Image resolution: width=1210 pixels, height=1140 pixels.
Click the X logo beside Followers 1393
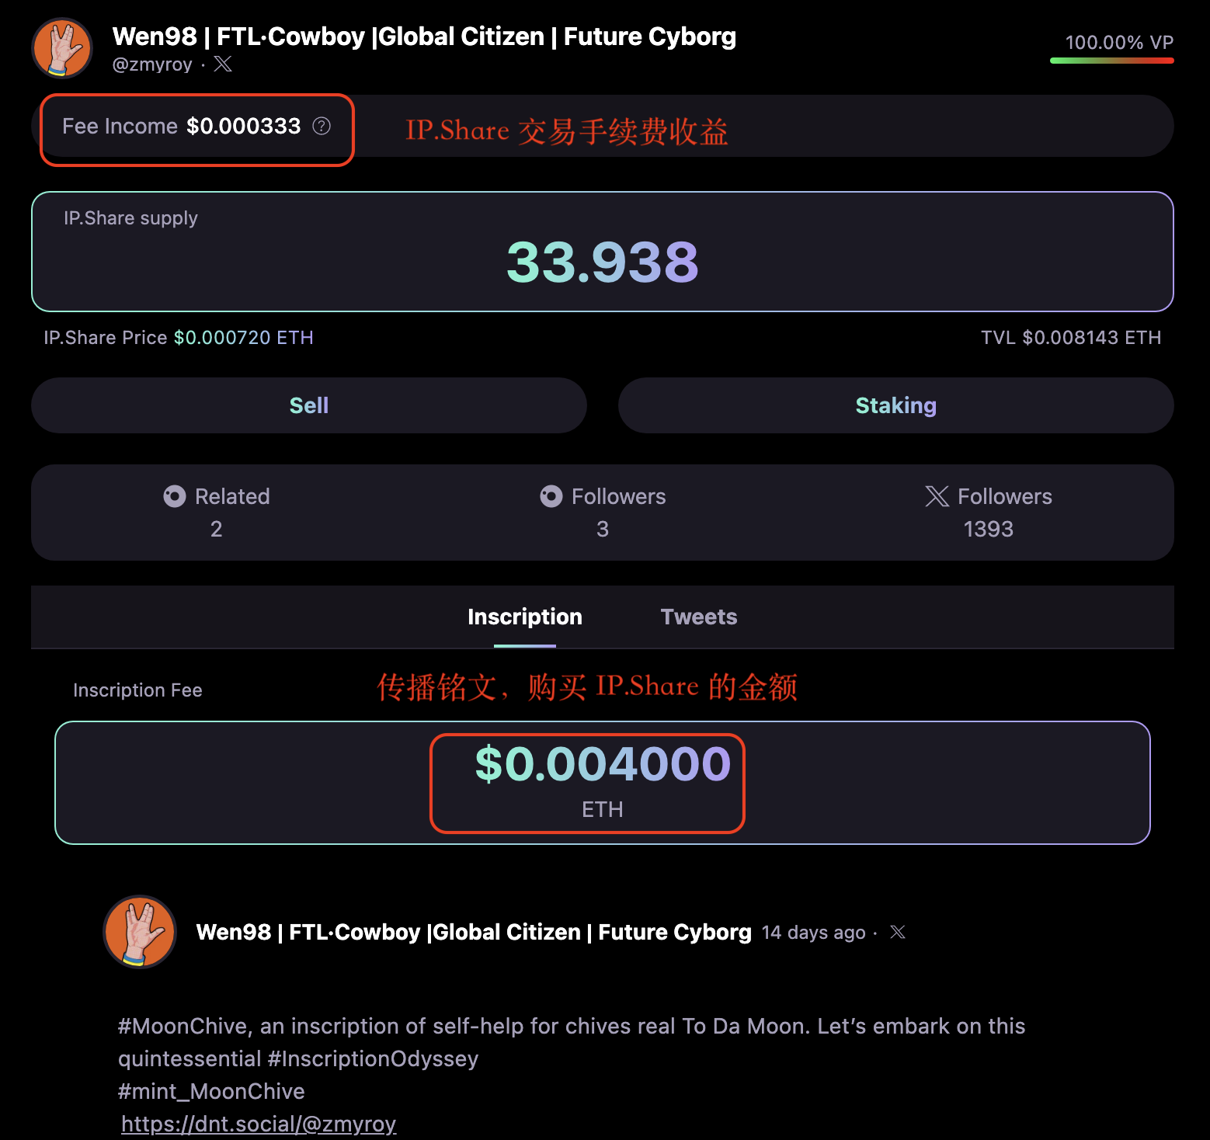click(937, 496)
